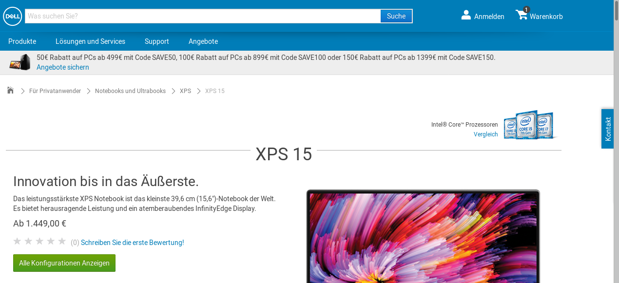Click the 'Ab 1.449,00 €' price text
Image resolution: width=619 pixels, height=283 pixels.
click(x=39, y=224)
